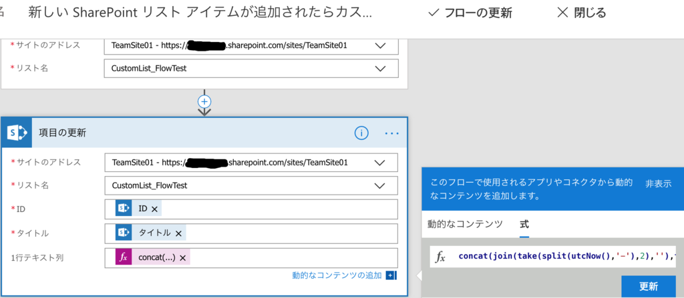Click the 1行テキスト列 field
This screenshot has height=298, width=684.
pos(251,258)
